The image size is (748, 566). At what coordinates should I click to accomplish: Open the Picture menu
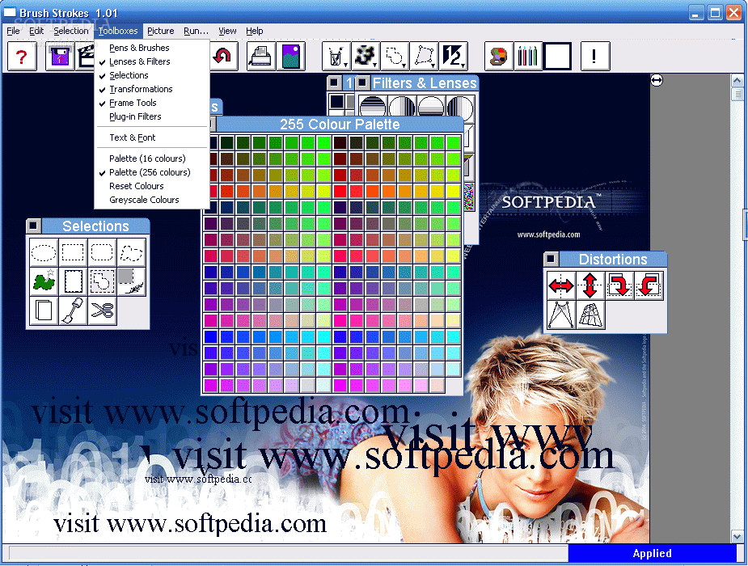pos(160,31)
